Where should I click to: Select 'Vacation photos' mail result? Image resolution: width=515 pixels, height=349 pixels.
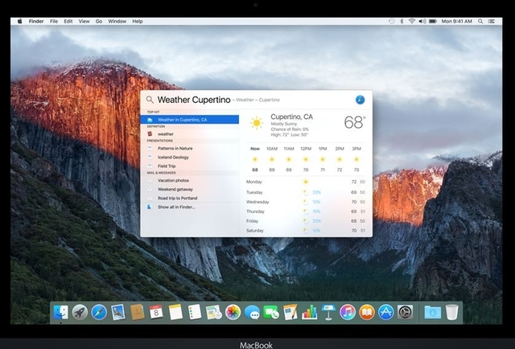[x=190, y=181]
